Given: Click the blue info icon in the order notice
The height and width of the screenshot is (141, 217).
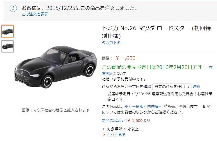Looking at the screenshot, I should [x=13, y=8].
